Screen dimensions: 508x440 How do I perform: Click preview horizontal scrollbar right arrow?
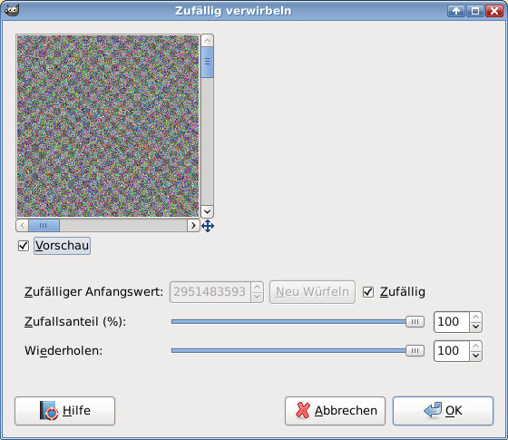(193, 225)
